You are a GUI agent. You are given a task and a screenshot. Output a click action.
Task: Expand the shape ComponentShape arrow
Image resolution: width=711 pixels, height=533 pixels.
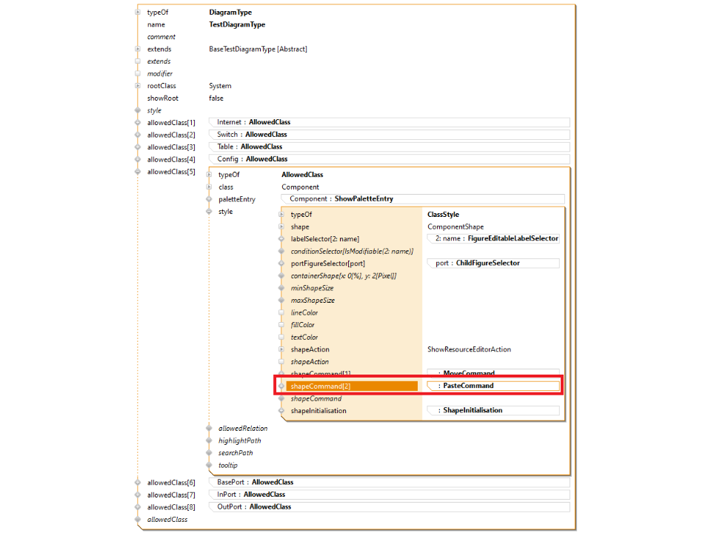coord(281,227)
